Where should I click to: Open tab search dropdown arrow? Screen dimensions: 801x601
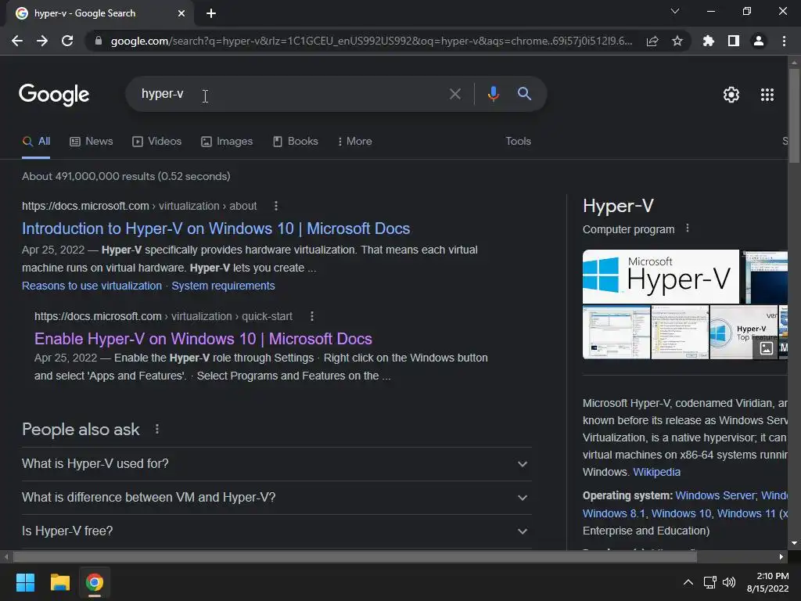click(x=675, y=11)
